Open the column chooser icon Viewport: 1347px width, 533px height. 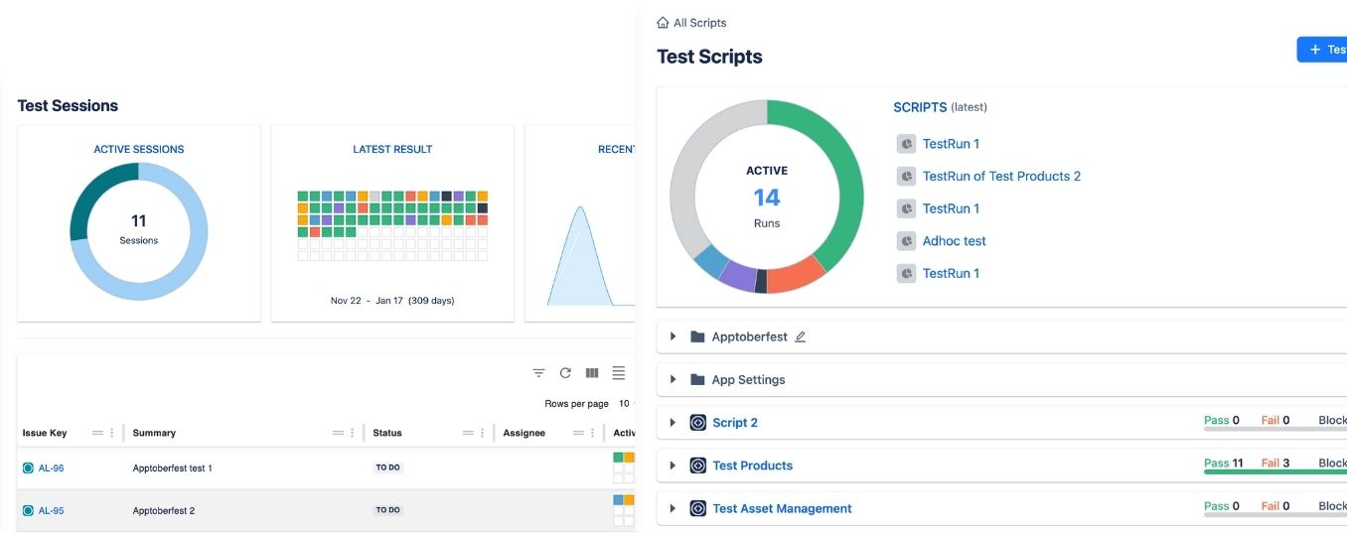pos(592,373)
